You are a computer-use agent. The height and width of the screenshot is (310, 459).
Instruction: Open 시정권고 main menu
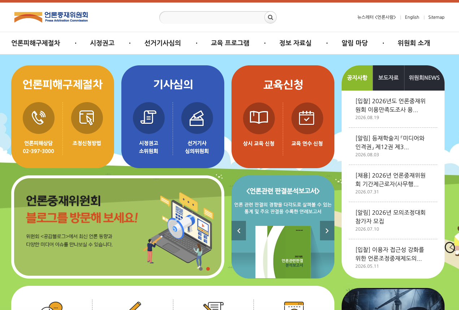point(102,43)
